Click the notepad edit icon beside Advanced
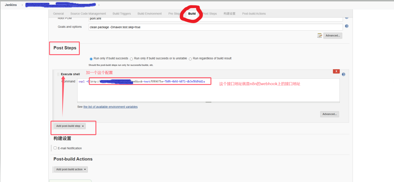The height and width of the screenshot is (182, 394). pyautogui.click(x=320, y=36)
